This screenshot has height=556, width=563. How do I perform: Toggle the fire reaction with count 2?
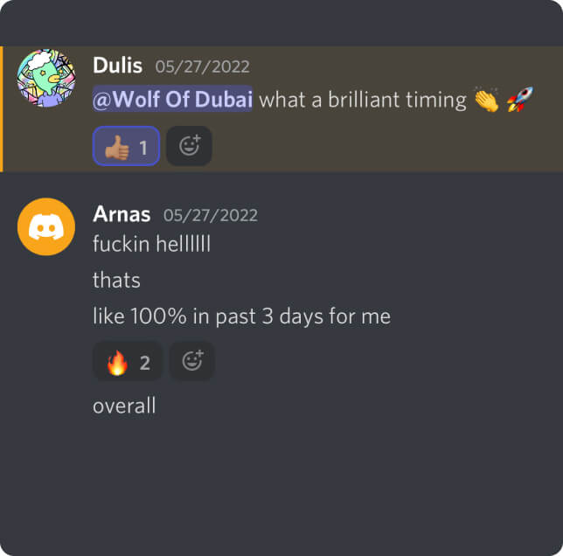click(127, 361)
